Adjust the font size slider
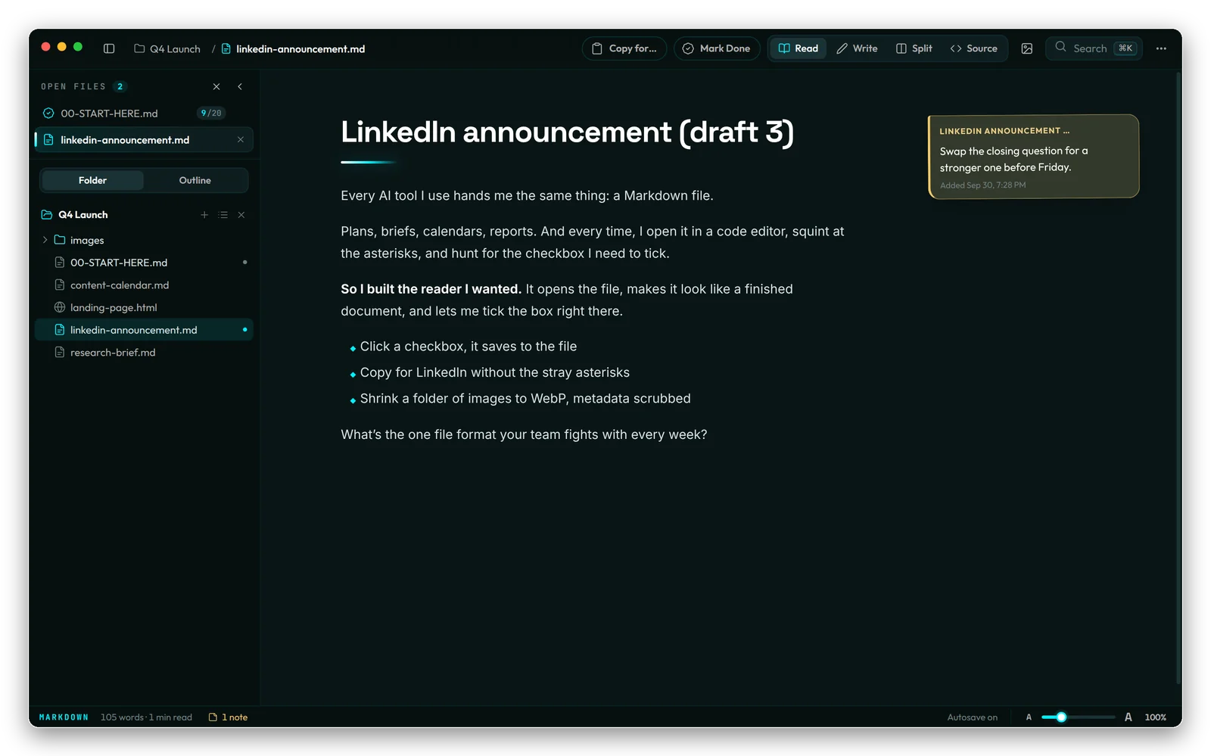 (x=1078, y=717)
